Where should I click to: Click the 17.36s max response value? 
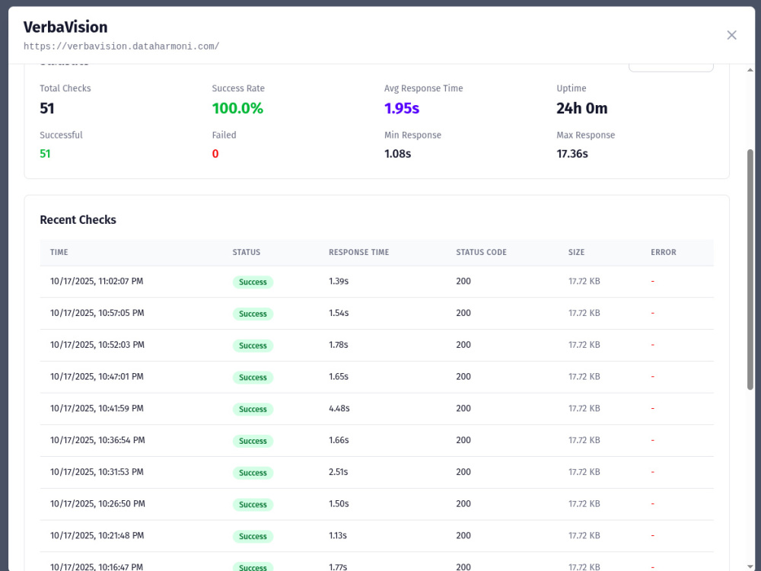(x=572, y=154)
